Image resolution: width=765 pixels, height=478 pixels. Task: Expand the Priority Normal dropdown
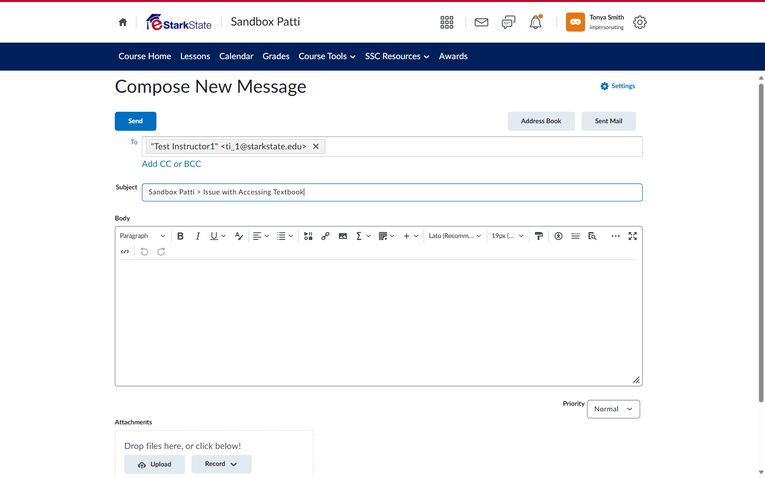tap(613, 409)
